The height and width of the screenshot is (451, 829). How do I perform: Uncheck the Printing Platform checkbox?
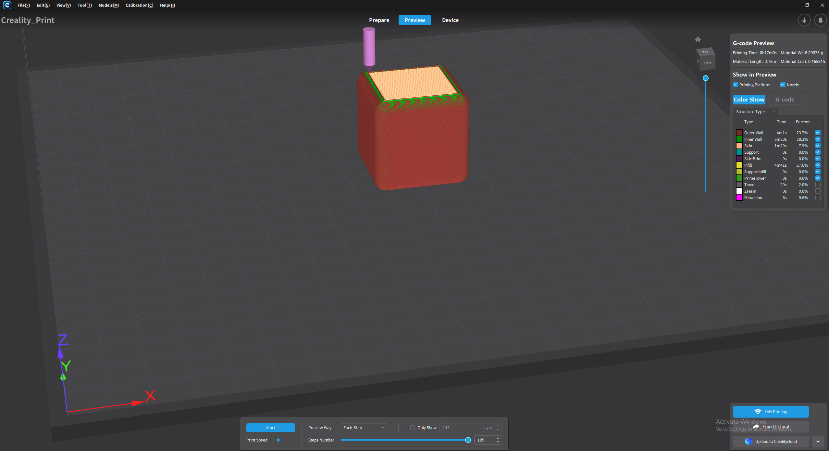736,85
